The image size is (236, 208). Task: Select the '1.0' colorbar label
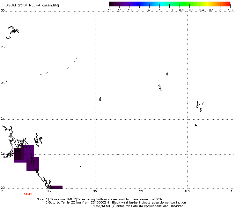tap(230, 10)
